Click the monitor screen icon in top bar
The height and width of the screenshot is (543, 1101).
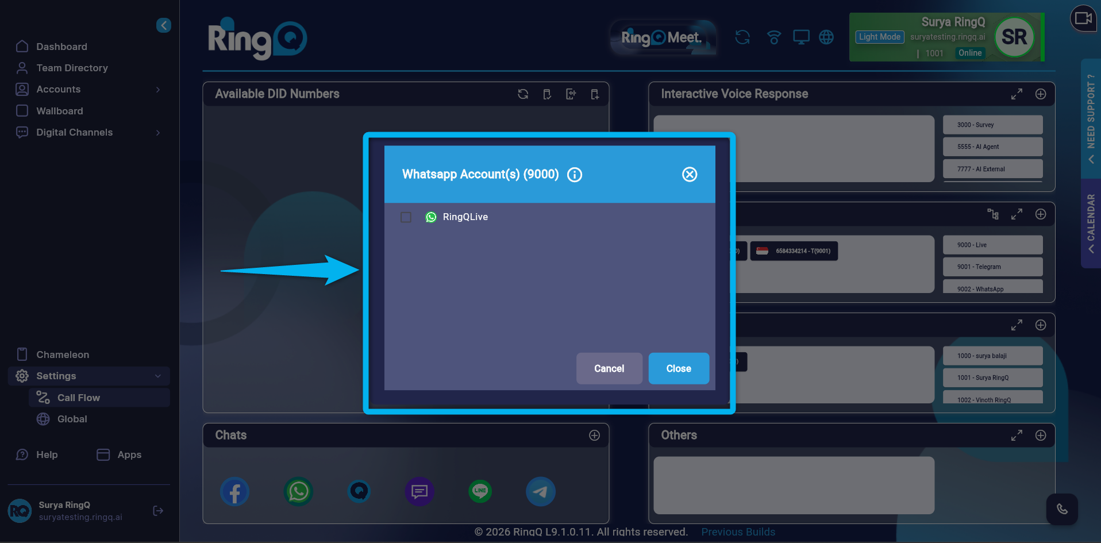point(801,37)
